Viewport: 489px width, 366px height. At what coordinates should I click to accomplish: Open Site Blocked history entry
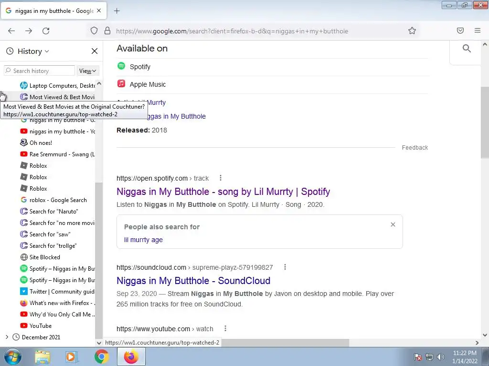click(40, 257)
